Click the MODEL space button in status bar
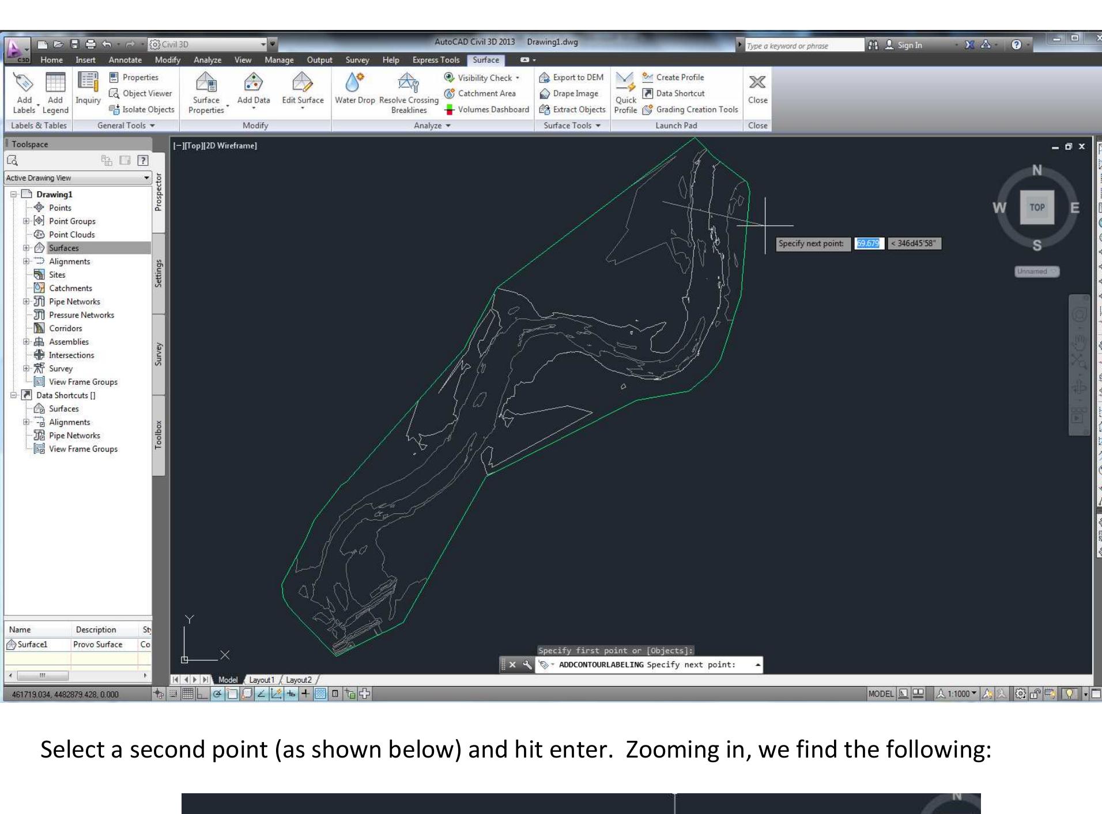The width and height of the screenshot is (1102, 814). tap(881, 694)
